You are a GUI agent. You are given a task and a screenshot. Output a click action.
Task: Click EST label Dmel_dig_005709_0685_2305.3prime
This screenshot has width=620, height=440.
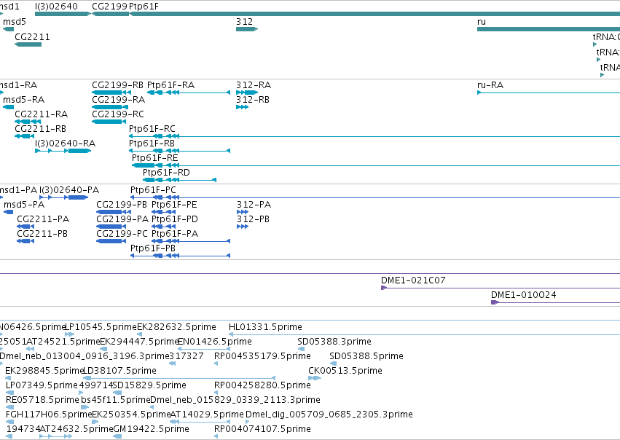pos(329,415)
